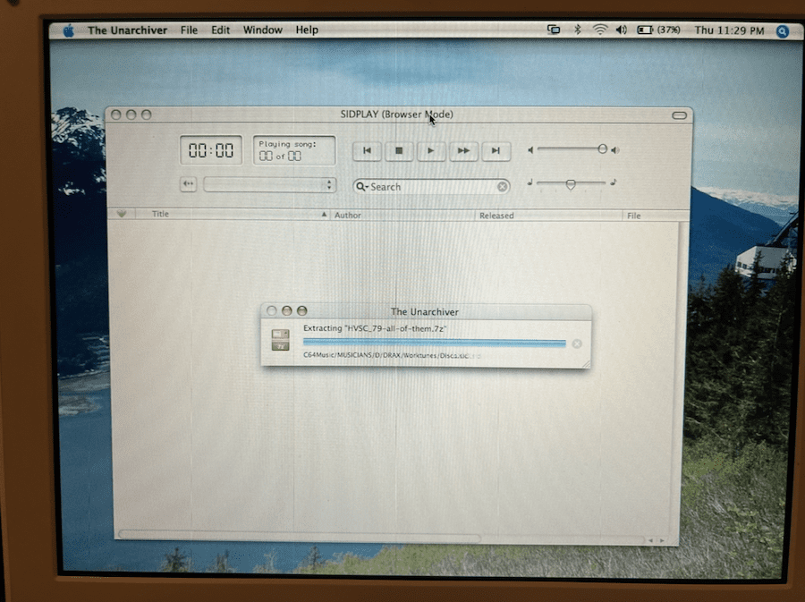Toggle the Title sort direction arrow
Screen dimensions: 805x602
coord(324,215)
